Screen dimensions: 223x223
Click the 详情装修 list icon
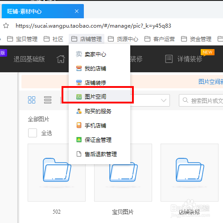click(x=169, y=59)
